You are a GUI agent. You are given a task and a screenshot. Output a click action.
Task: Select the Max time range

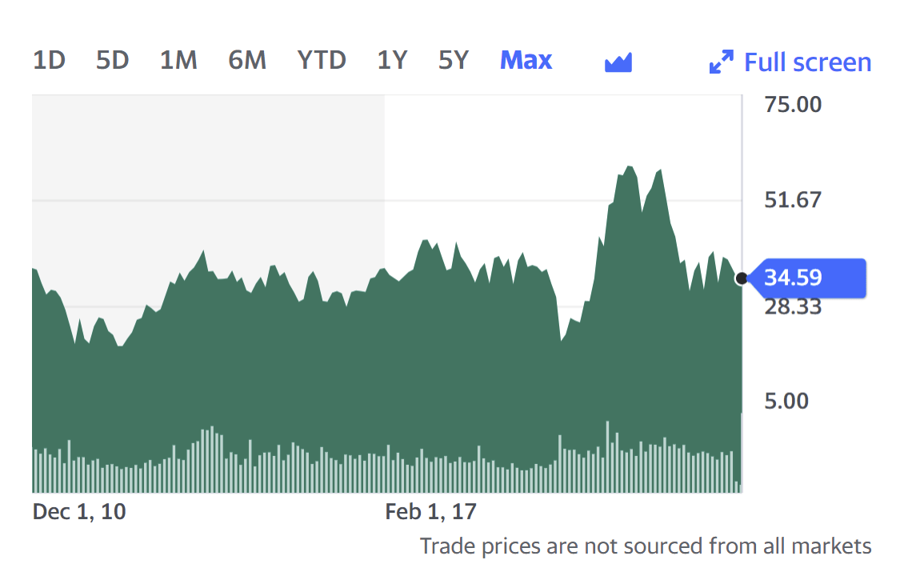tap(526, 60)
